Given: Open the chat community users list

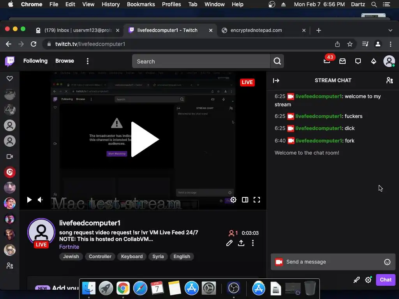Looking at the screenshot, I should pos(390,81).
